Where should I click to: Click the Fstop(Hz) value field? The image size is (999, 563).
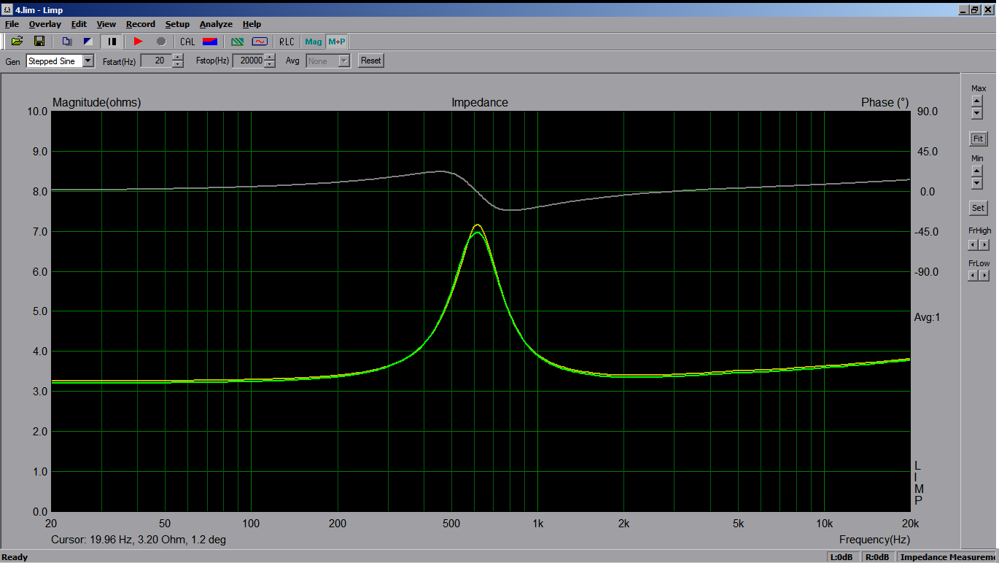point(248,61)
